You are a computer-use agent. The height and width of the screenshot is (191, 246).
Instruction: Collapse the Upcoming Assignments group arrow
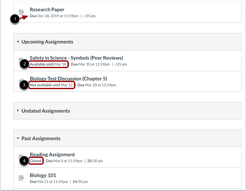point(18,41)
